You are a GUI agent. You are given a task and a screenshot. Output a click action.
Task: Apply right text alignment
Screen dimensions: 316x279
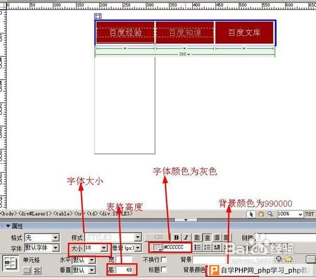pyautogui.click(x=216, y=237)
